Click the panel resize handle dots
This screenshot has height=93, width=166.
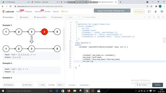65,47
